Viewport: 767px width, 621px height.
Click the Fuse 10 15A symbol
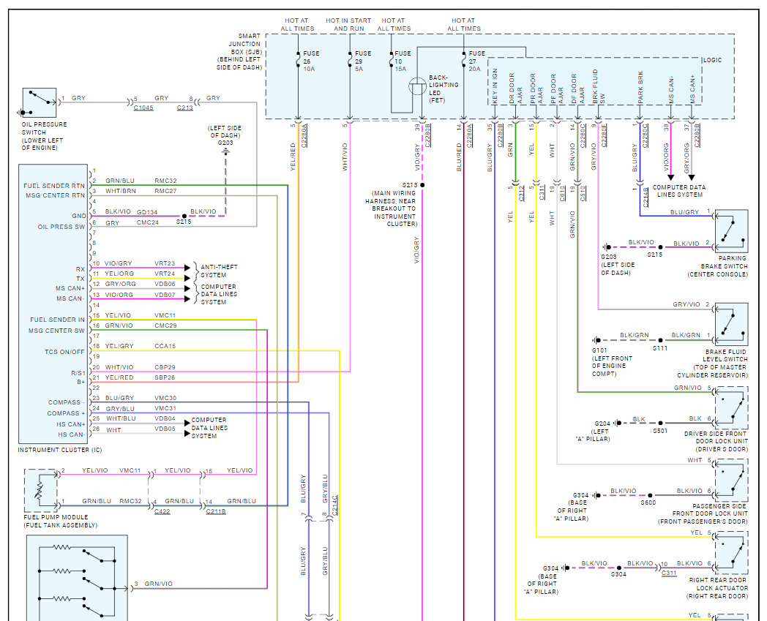click(x=393, y=57)
